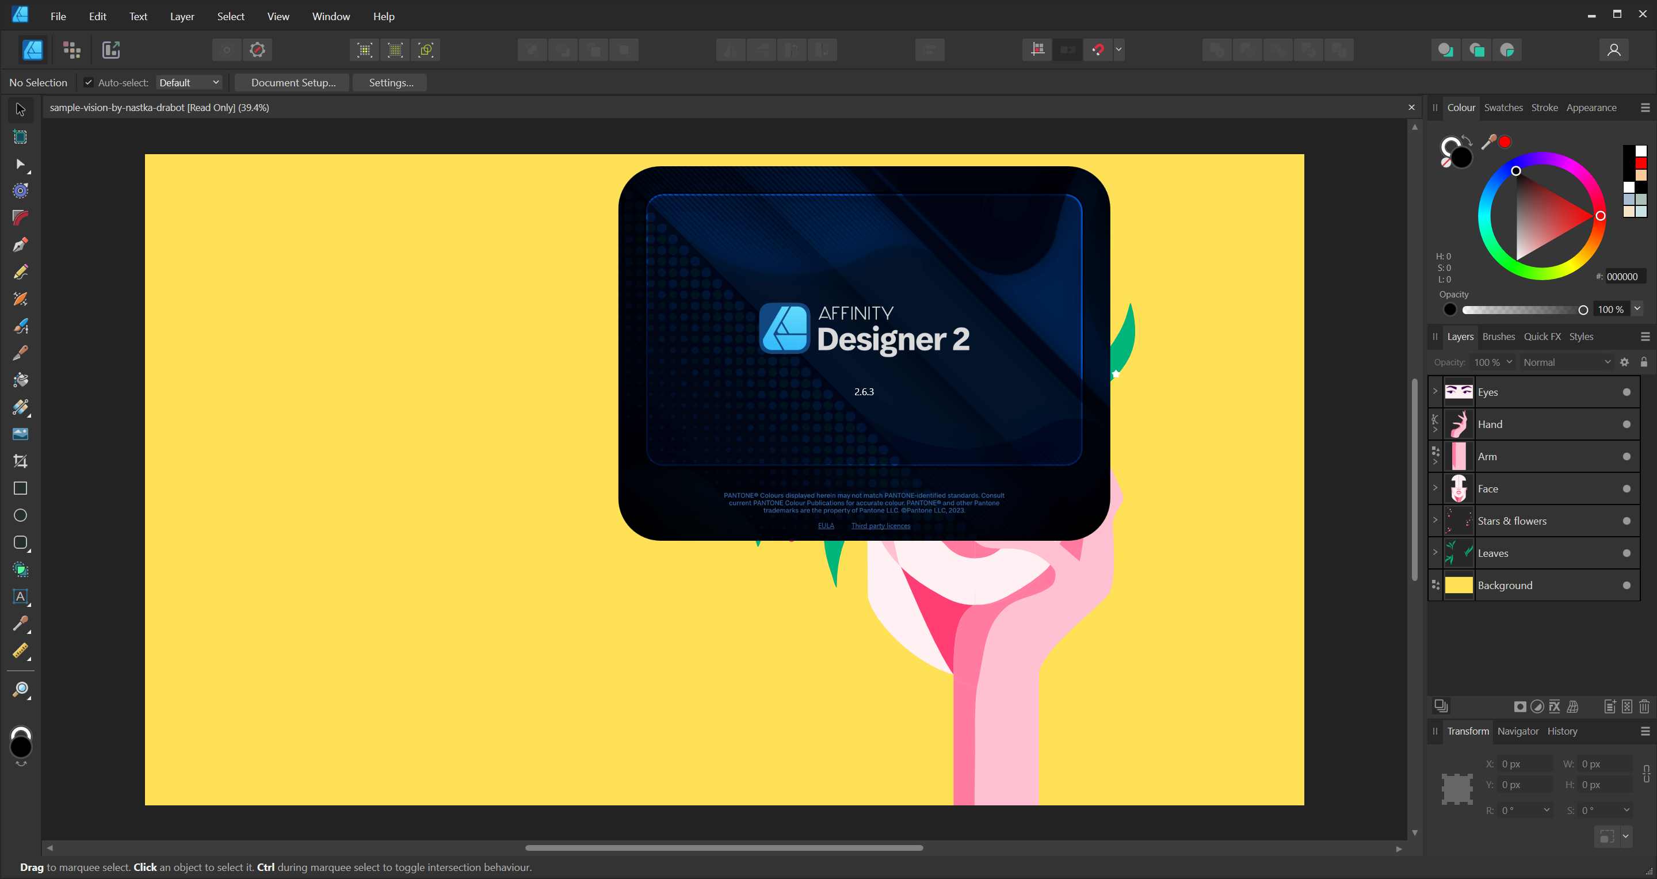
Task: Switch to the Swatches tab
Action: pos(1503,108)
